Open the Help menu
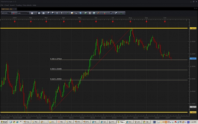Image resolution: width=198 pixels, height=124 pixels. (x=34, y=5)
